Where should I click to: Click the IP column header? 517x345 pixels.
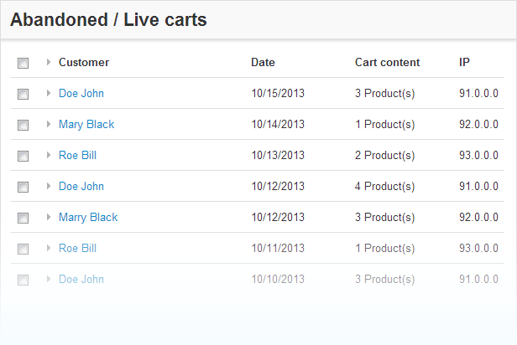click(464, 63)
